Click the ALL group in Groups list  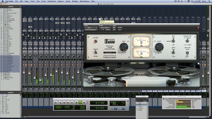pyautogui.click(x=7, y=95)
